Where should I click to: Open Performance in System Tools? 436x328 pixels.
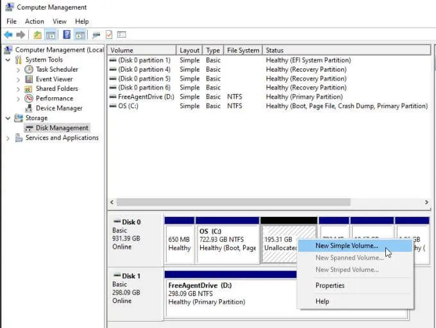coord(54,98)
